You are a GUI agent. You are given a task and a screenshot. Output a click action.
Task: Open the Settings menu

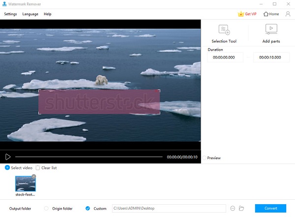10,14
